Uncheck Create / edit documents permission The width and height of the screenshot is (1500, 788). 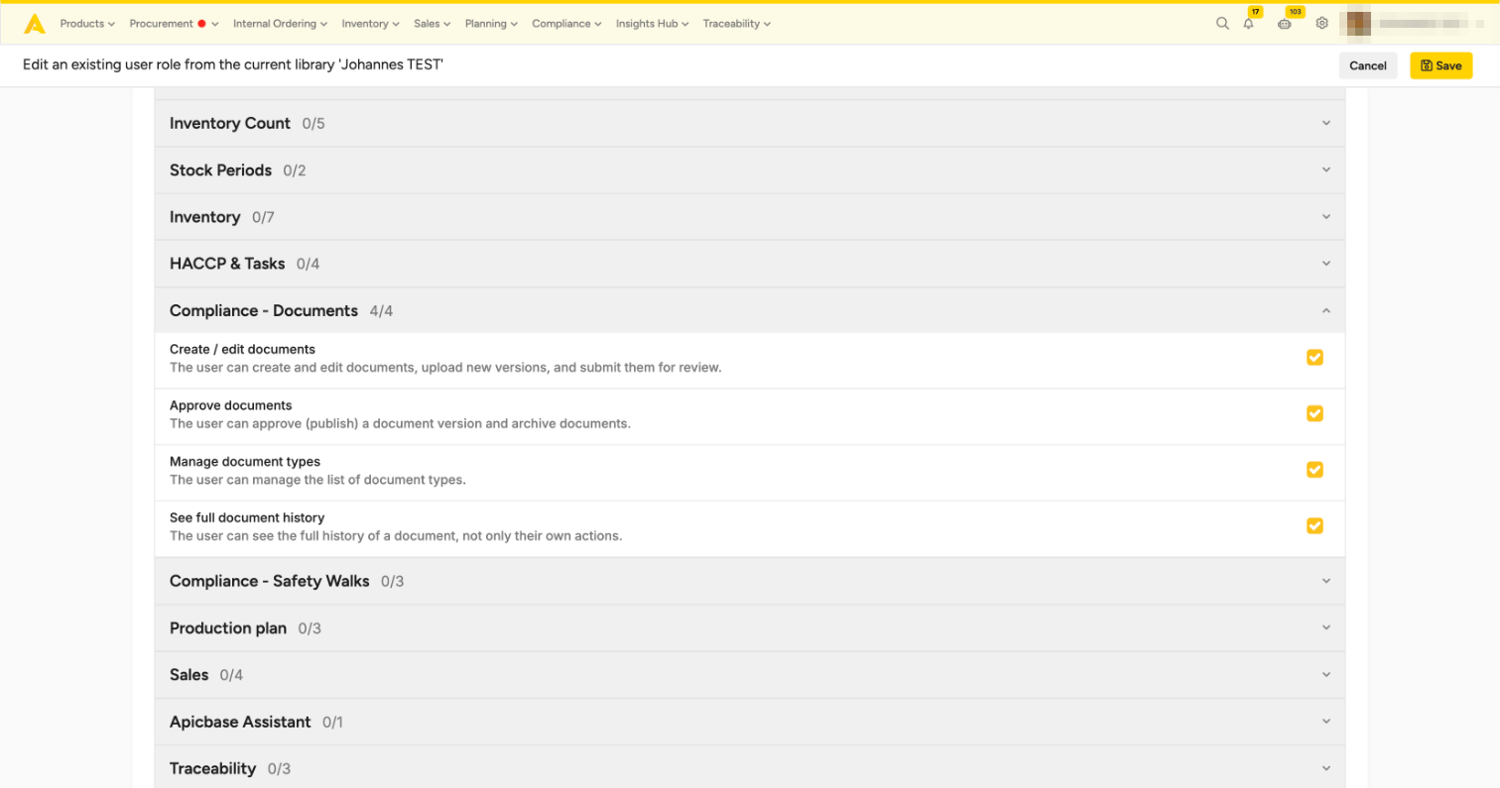click(x=1314, y=358)
